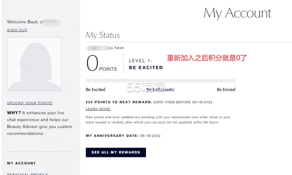This screenshot has height=175, width=292.
Task: Click the SEE ALL MY REWARDS button
Action: tap(116, 152)
